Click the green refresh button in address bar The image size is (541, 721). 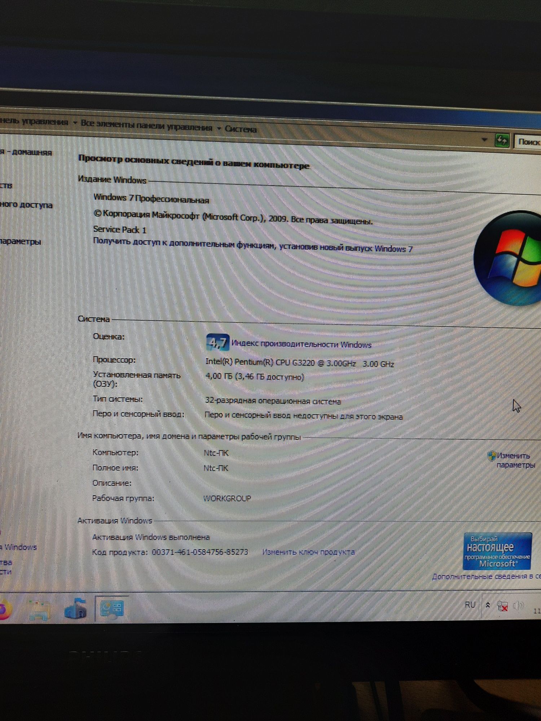[502, 140]
